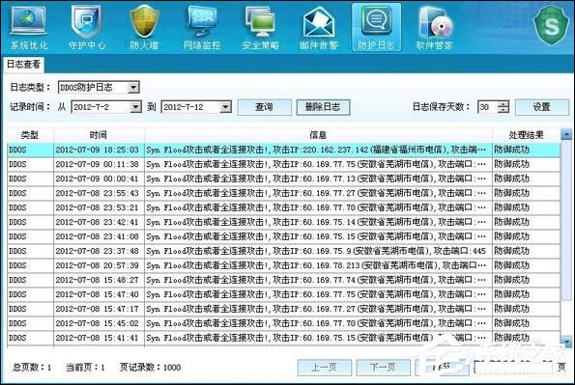
Task: Select the log row at 2012-07-08 15:47:40
Action: pyautogui.click(x=284, y=294)
